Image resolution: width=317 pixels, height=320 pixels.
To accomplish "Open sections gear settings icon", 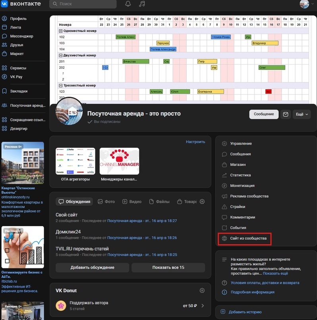I will tap(202, 201).
